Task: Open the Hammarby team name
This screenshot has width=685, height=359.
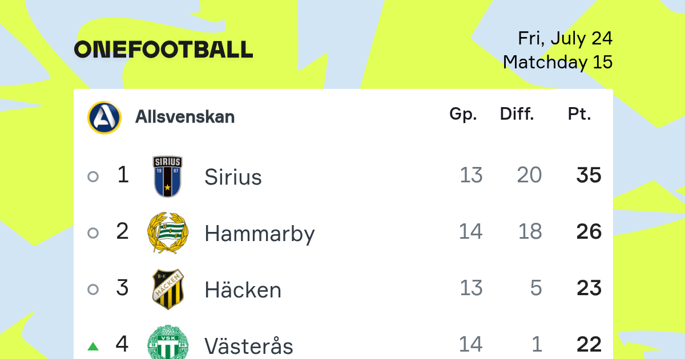Action: pyautogui.click(x=260, y=234)
